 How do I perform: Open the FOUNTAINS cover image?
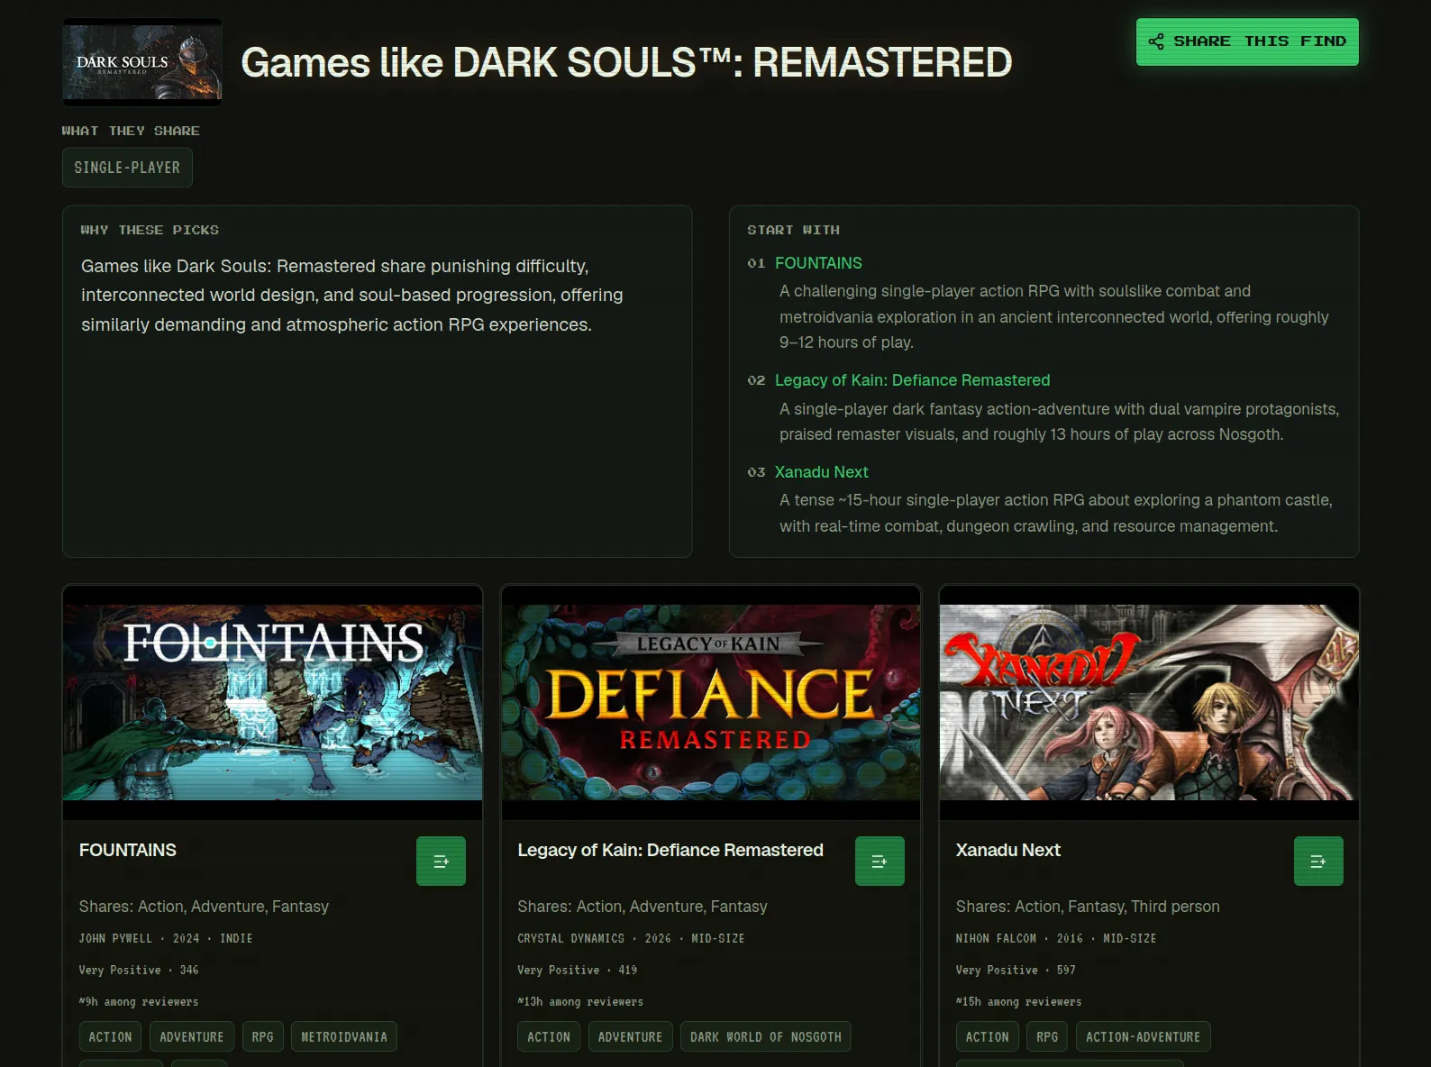[x=272, y=702]
